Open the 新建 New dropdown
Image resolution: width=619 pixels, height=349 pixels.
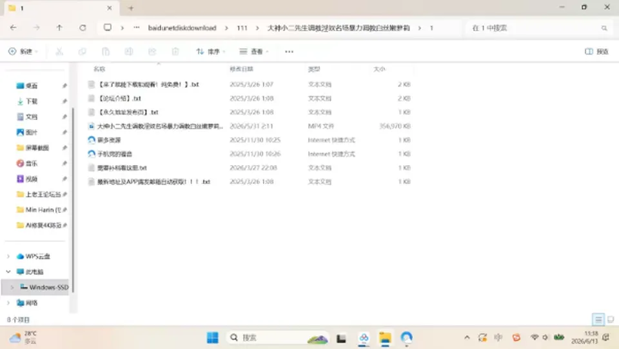coord(23,52)
